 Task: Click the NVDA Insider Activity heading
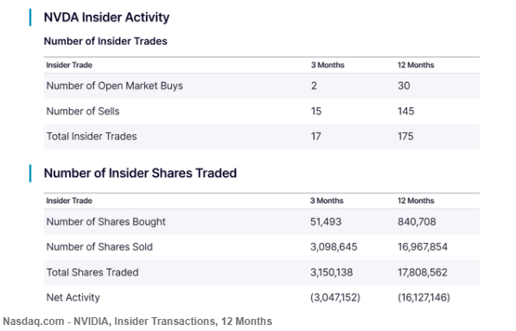click(106, 17)
